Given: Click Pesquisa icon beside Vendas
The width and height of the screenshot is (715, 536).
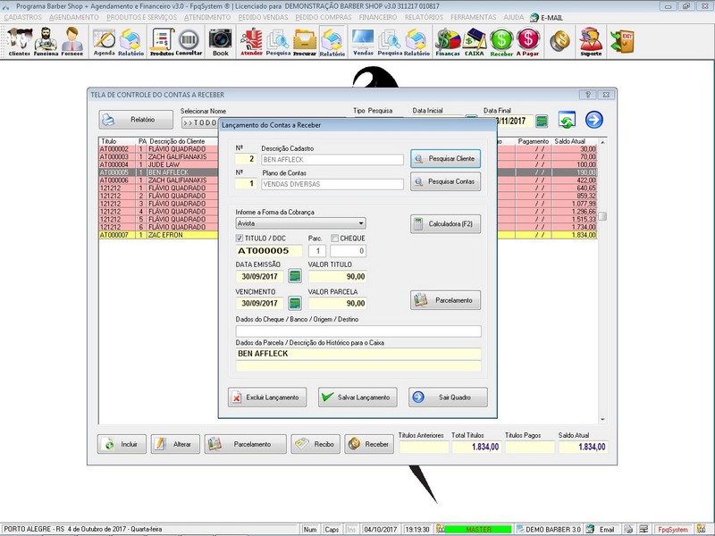Looking at the screenshot, I should (390, 41).
